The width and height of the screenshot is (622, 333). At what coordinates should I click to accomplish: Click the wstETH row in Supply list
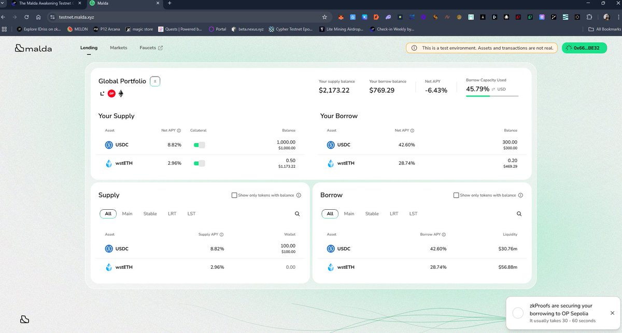[x=200, y=267]
